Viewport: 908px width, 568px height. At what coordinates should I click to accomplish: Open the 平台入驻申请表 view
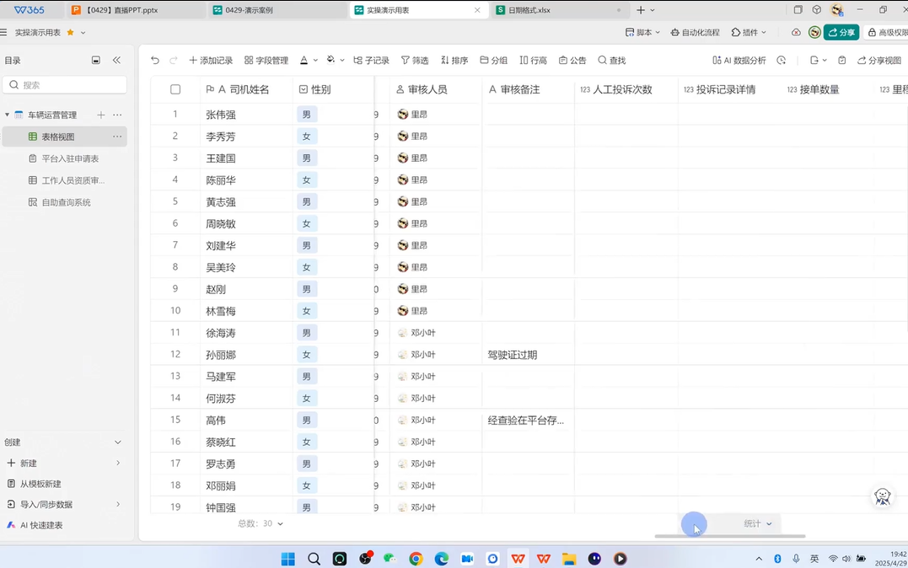click(70, 158)
